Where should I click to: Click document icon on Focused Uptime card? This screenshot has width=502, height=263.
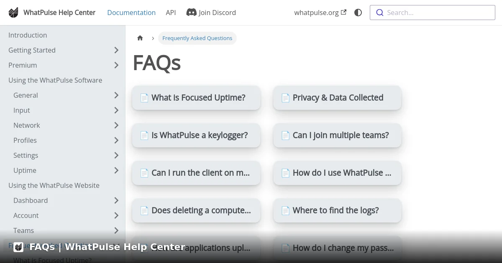click(144, 98)
